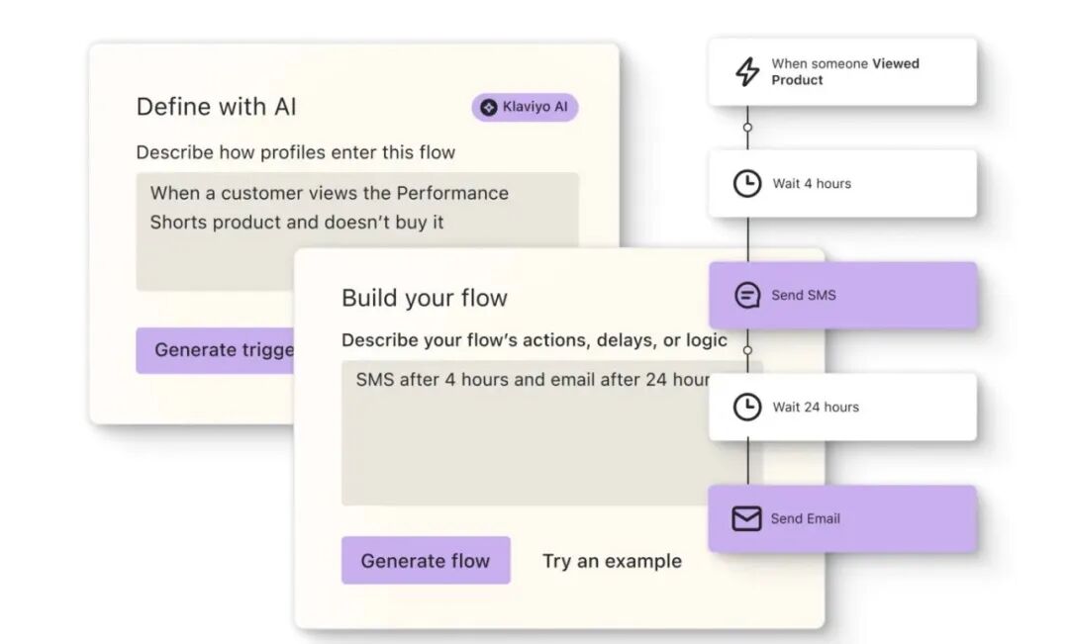Click the Klaviyo AI logo icon
Screen dimensions: 1069x644
489,107
